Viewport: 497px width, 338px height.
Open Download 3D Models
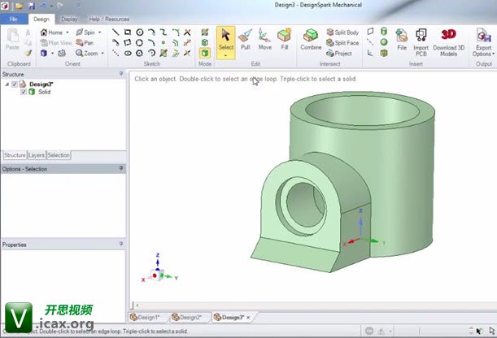(x=448, y=40)
